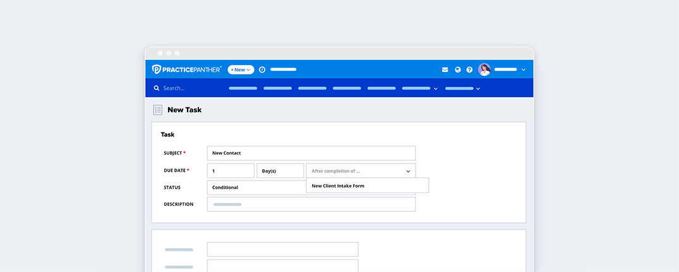The image size is (679, 272).
Task: Click the New Task heading text
Action: (x=184, y=110)
